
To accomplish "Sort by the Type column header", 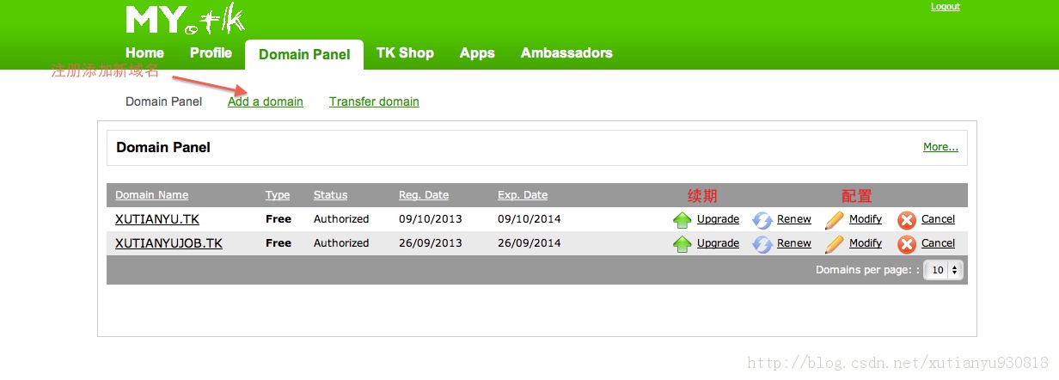I will pyautogui.click(x=278, y=195).
